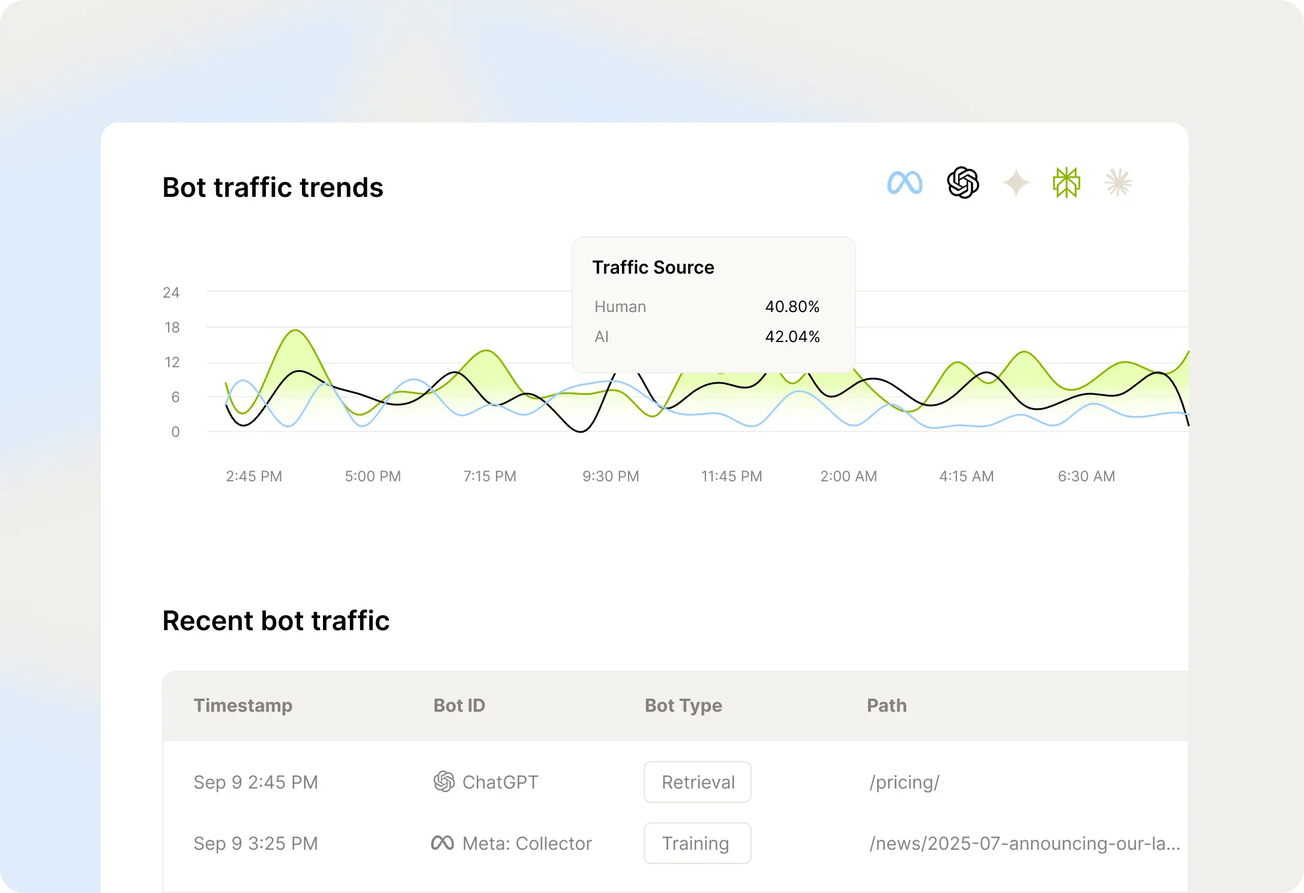Select the Perplexity logo icon
This screenshot has height=893, width=1304.
click(x=1066, y=182)
